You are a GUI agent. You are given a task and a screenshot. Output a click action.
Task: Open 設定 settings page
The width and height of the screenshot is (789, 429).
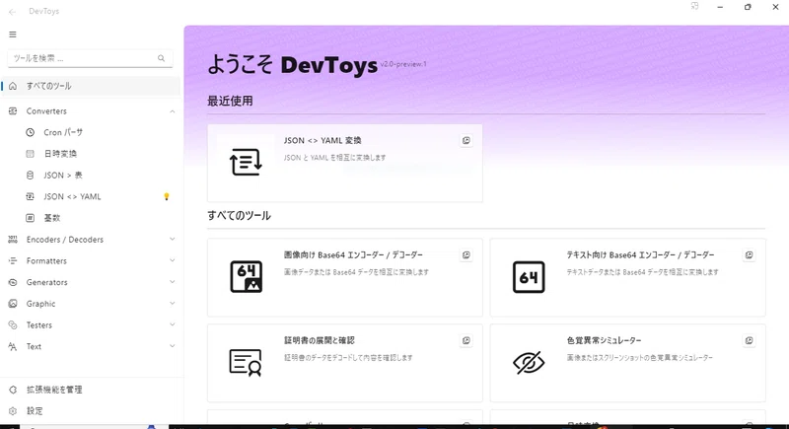91,411
